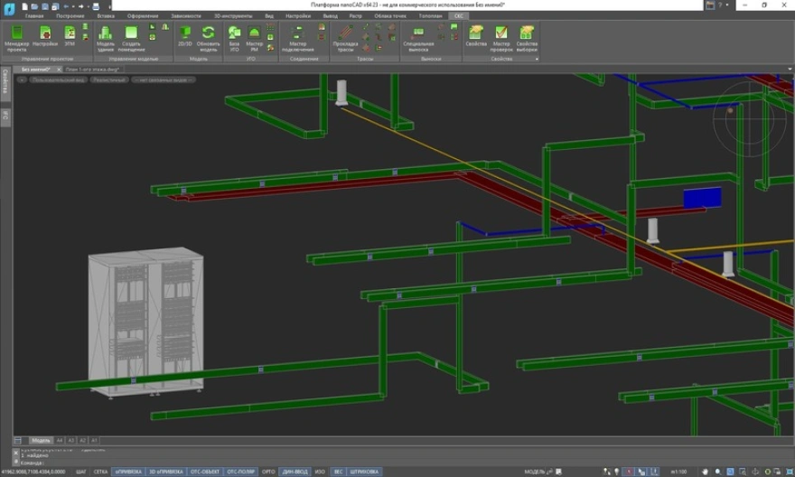Disable ОРТО mode in the status bar
This screenshot has height=477, width=795.
[268, 472]
